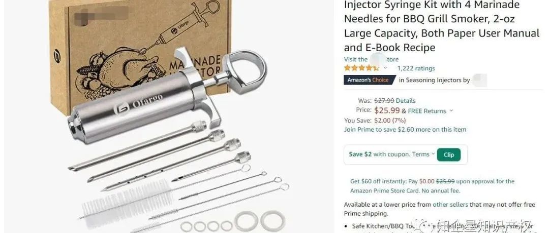
Task: Click the orange star rating icons
Action: [362, 68]
